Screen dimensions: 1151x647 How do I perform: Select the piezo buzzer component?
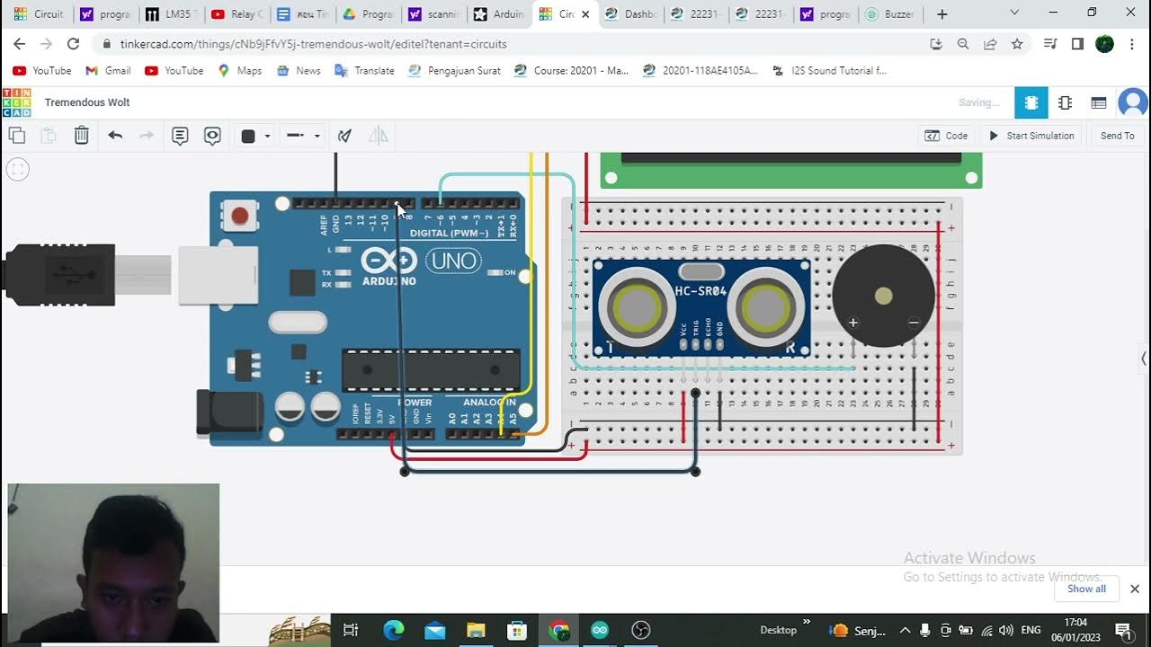883,296
